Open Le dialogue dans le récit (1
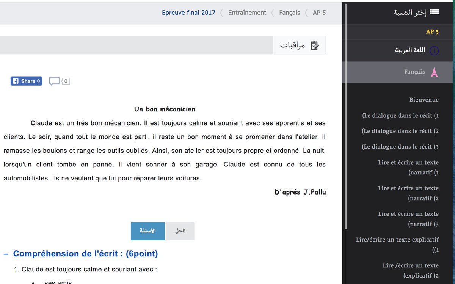The width and height of the screenshot is (455, 284). (400, 115)
